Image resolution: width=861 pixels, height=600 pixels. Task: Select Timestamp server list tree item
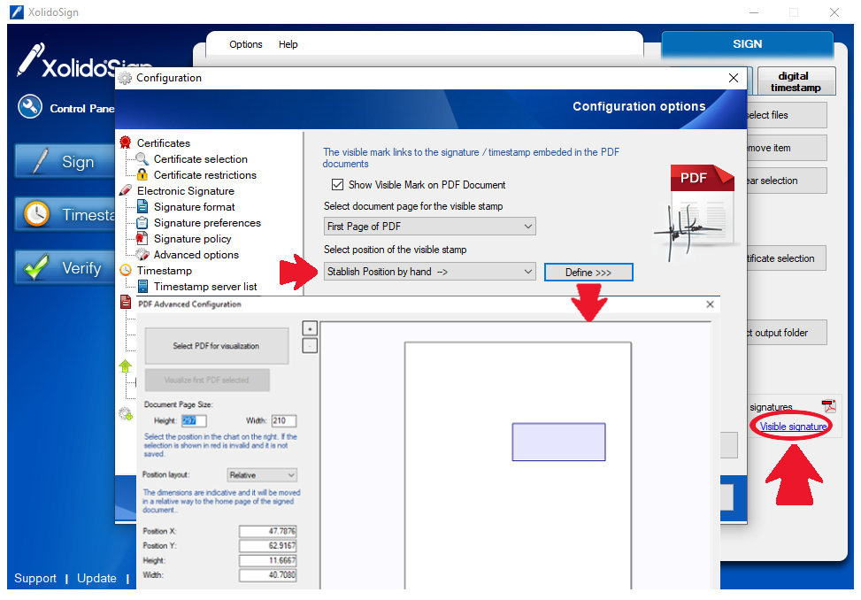205,286
